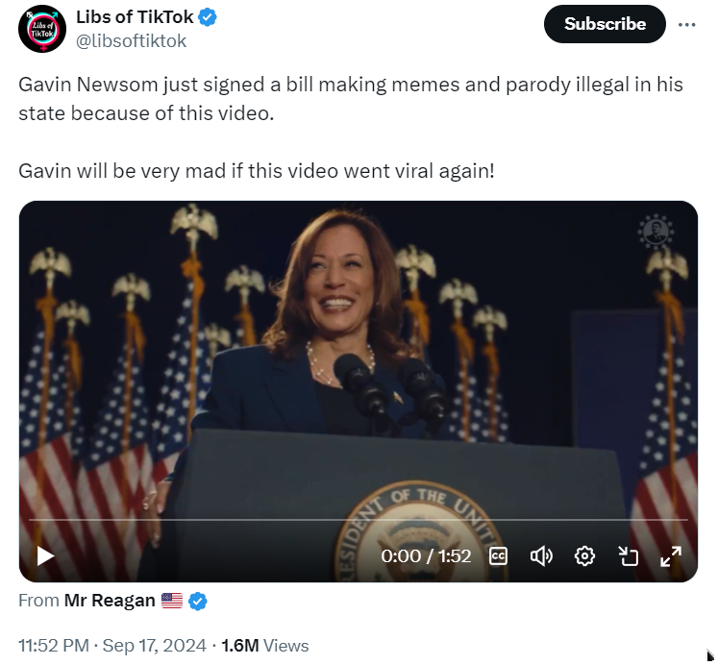The image size is (718, 665).
Task: Seek on the video progress bar
Action: (x=358, y=520)
